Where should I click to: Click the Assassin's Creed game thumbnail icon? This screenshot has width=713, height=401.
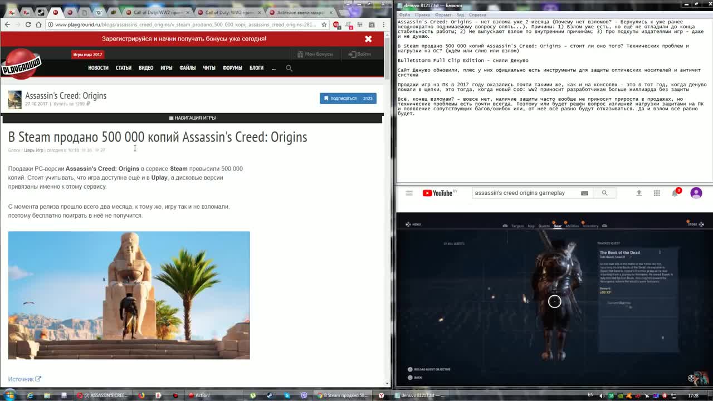click(14, 99)
